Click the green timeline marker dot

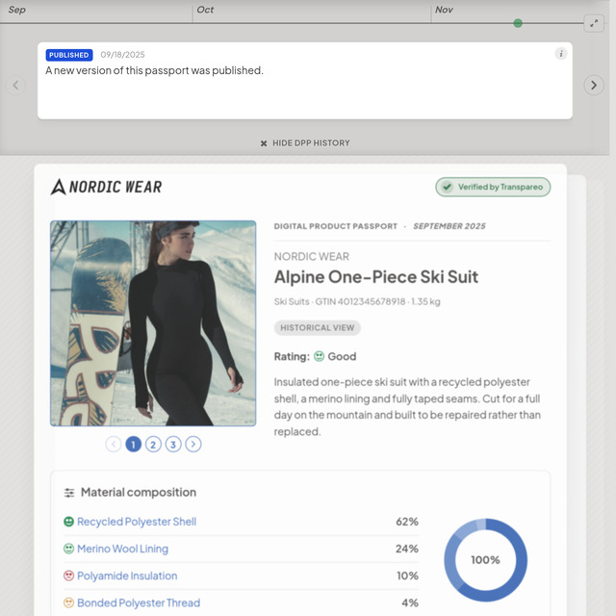(x=518, y=23)
